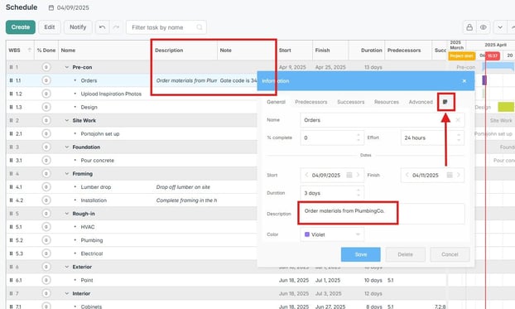Viewport: 515px width, 309px height.
Task: Toggle % Done circle for Design row
Action: click(46, 107)
